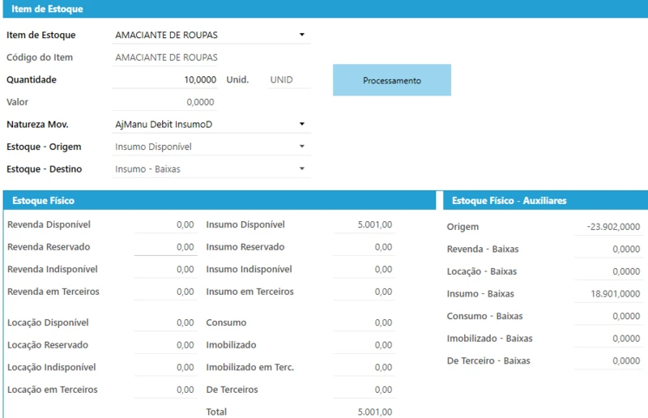The image size is (648, 418).
Task: Click the De Terceiros - Baixas value field
Action: point(608,360)
